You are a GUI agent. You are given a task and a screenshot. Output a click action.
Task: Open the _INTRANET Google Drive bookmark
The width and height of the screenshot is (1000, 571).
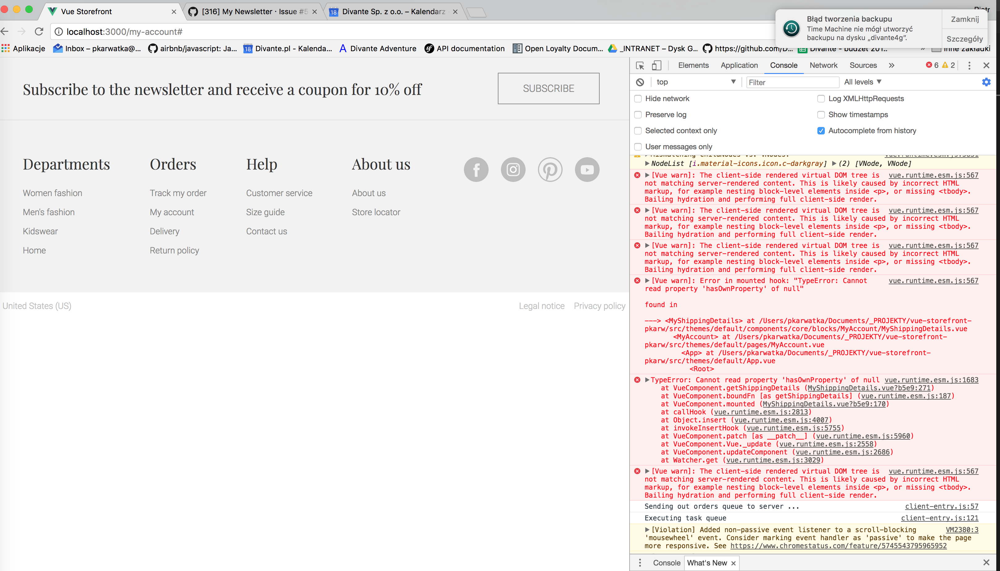(x=653, y=48)
